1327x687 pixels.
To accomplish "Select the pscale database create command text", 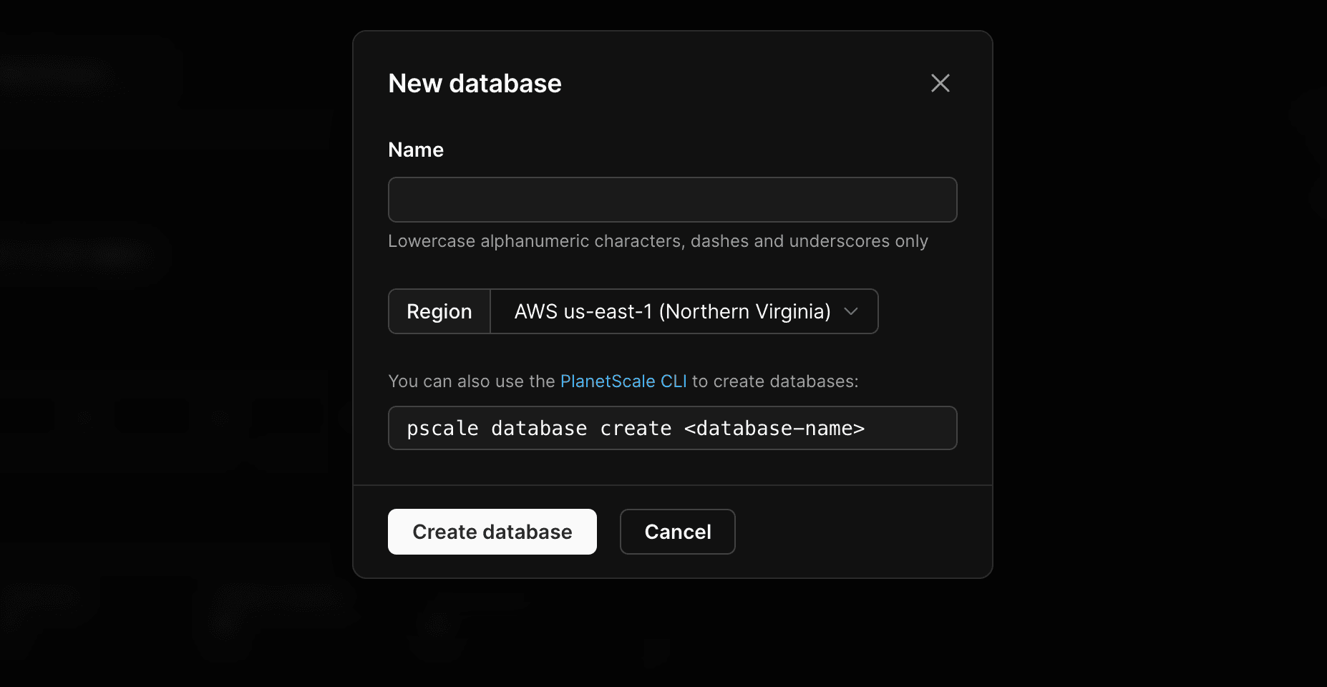I will click(636, 427).
